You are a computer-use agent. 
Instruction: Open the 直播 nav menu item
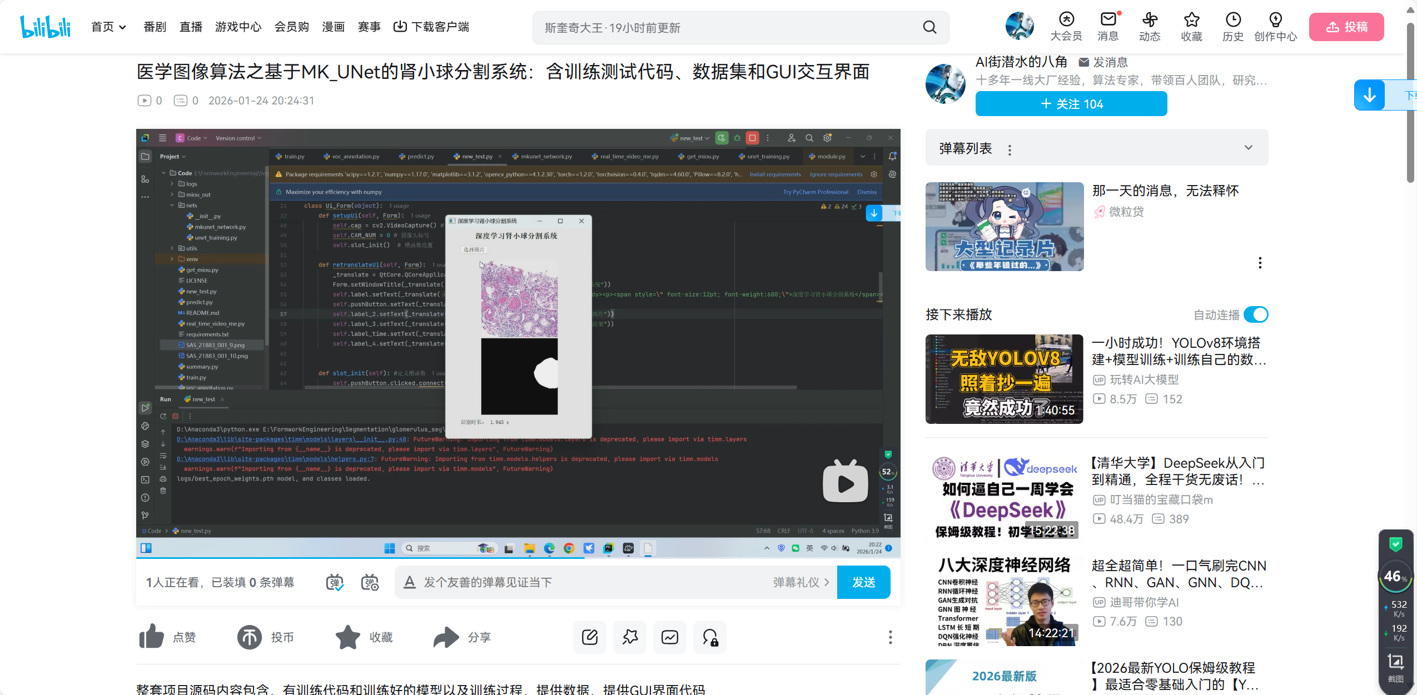191,27
